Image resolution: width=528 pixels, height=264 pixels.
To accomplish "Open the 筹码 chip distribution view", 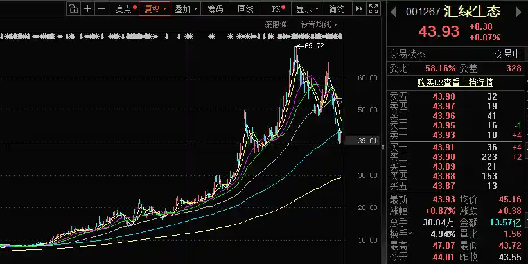I will click(216, 9).
